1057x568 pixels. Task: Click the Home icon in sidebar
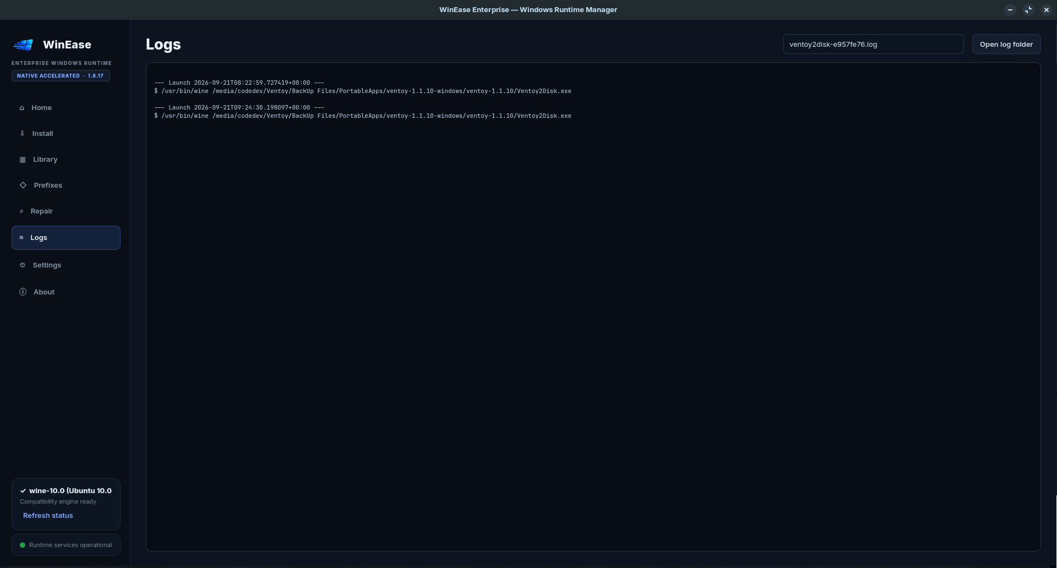tap(22, 108)
